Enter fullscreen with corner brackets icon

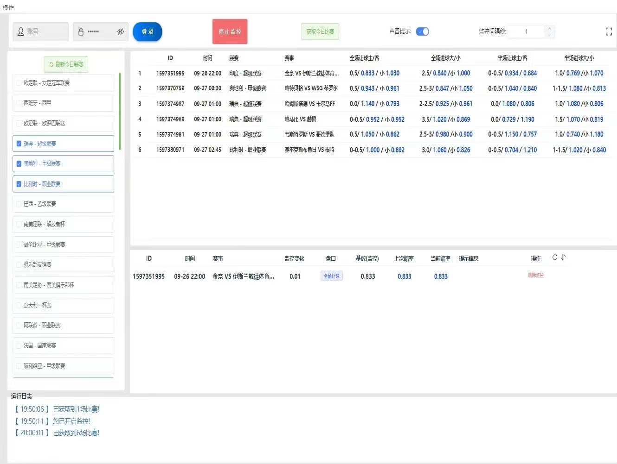609,31
